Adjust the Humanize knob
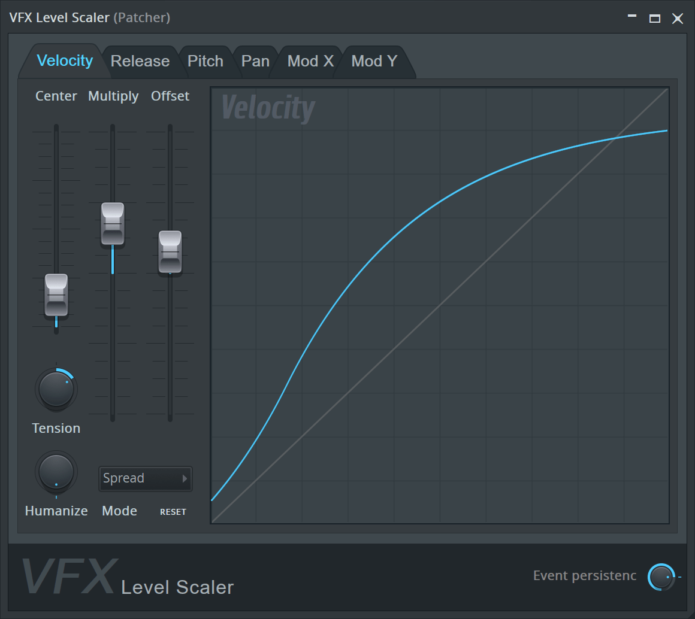695x619 pixels. tap(56, 472)
